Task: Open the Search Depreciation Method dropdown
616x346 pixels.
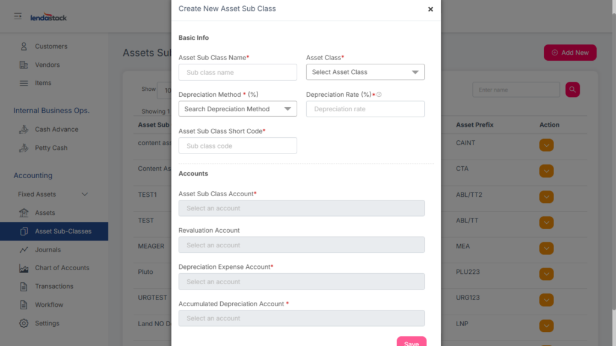Action: click(238, 109)
